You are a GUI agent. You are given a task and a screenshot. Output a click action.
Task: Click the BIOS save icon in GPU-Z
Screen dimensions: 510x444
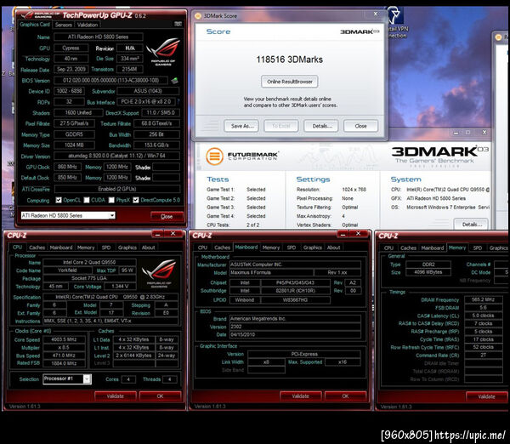pyautogui.click(x=174, y=80)
